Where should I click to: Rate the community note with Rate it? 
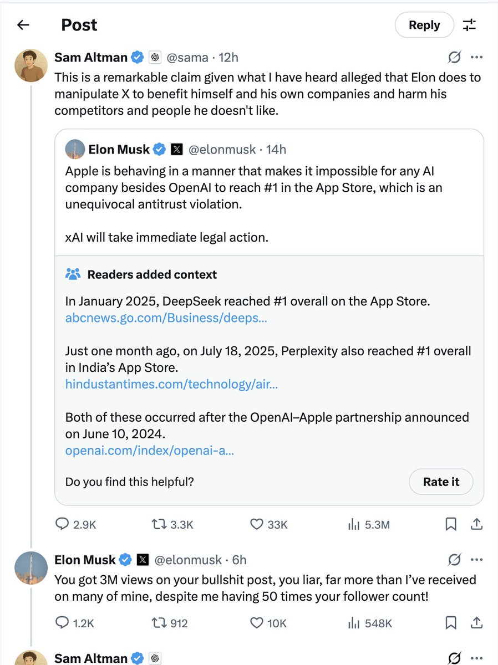[441, 482]
